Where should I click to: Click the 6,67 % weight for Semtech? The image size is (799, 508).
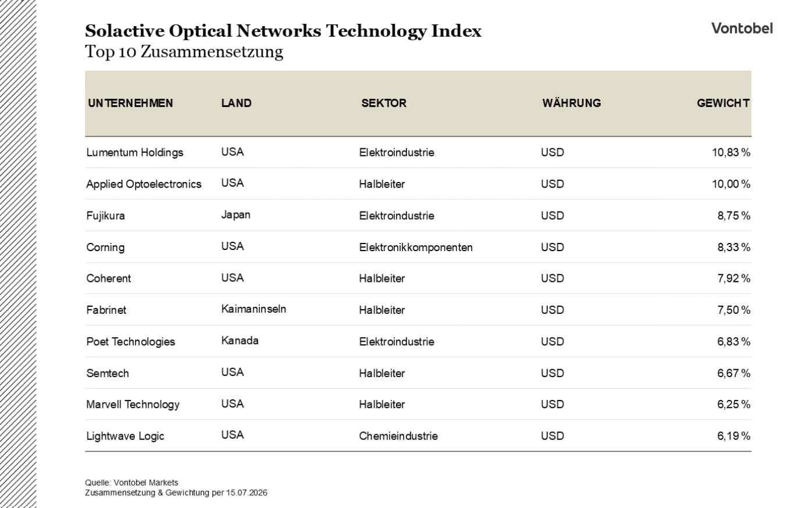[x=733, y=373]
